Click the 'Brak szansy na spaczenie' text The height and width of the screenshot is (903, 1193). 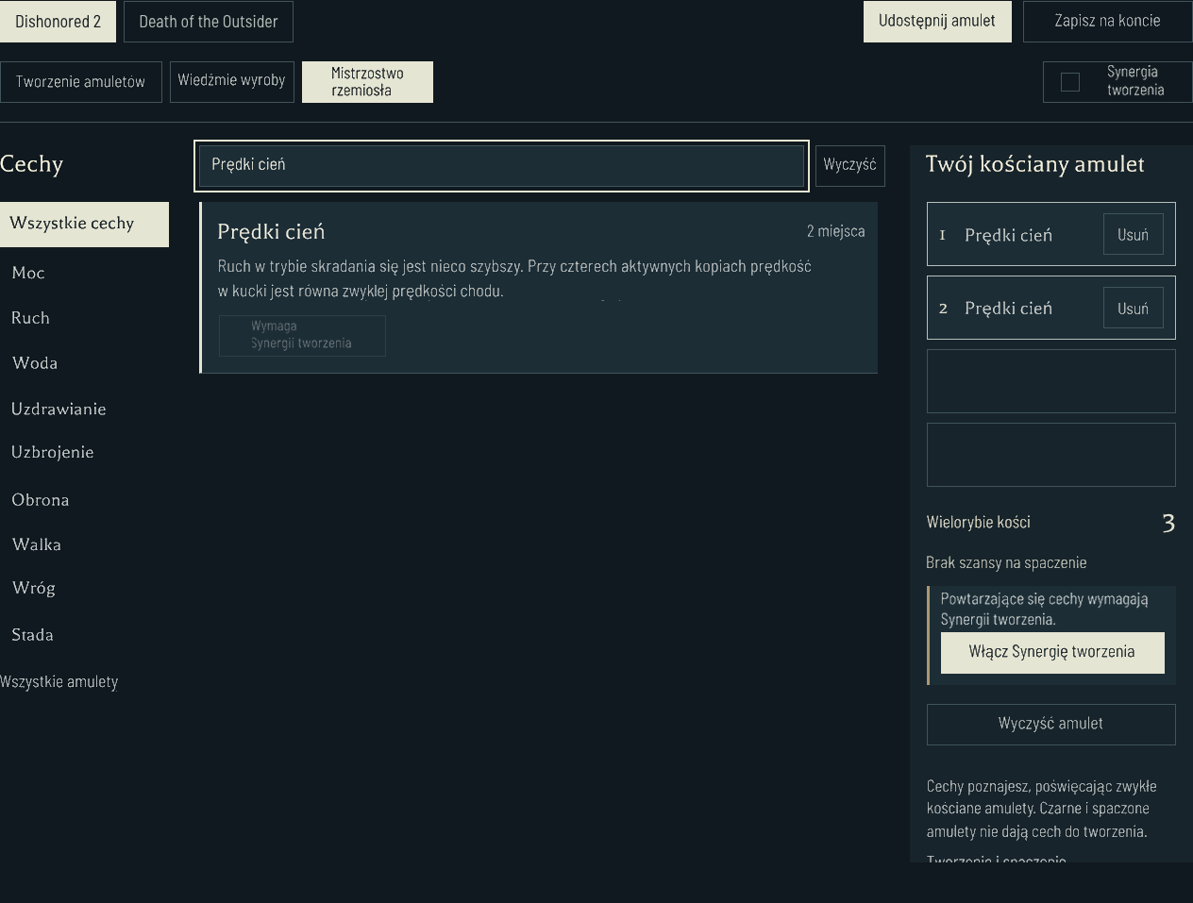pyautogui.click(x=1006, y=562)
